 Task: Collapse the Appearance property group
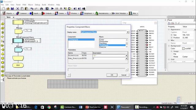169,30
